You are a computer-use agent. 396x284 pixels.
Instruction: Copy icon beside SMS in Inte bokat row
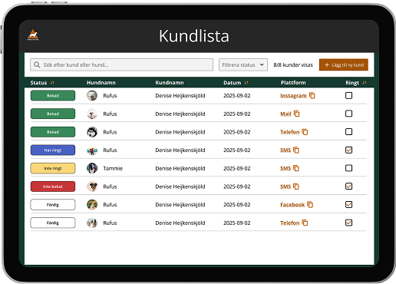click(296, 187)
